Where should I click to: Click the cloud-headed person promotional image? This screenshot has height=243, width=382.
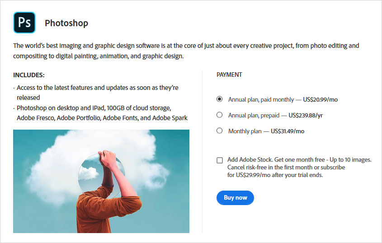(x=101, y=181)
